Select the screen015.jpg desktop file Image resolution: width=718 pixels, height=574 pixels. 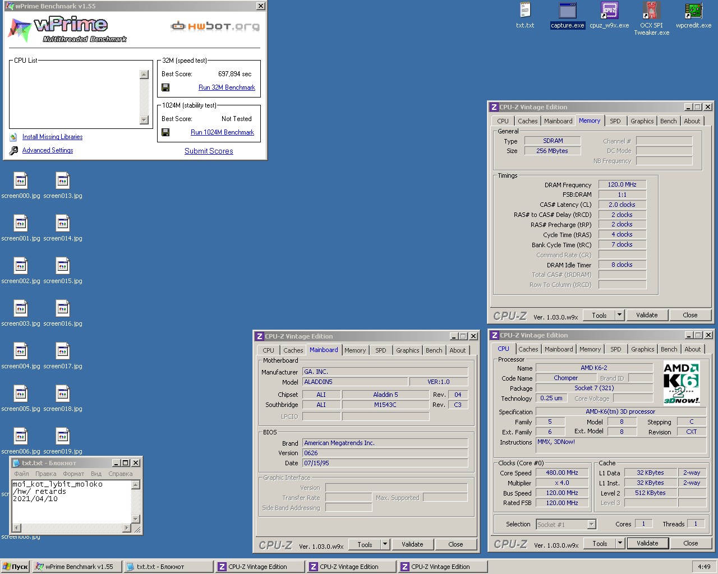(63, 271)
